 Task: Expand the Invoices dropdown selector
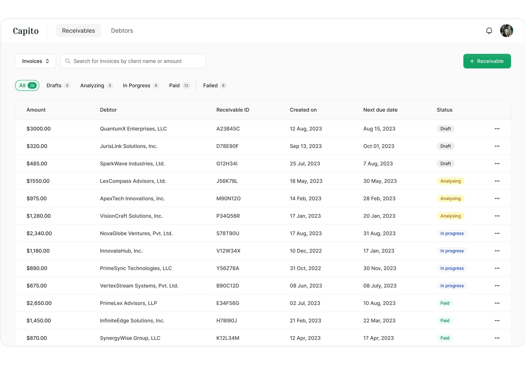point(35,61)
